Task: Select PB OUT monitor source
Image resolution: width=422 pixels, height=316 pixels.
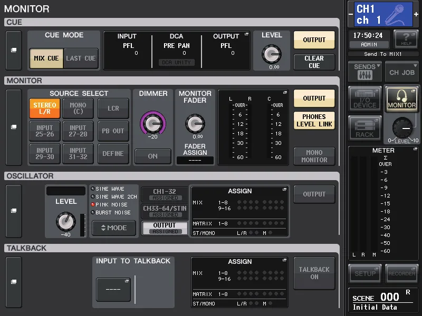Action: [113, 131]
